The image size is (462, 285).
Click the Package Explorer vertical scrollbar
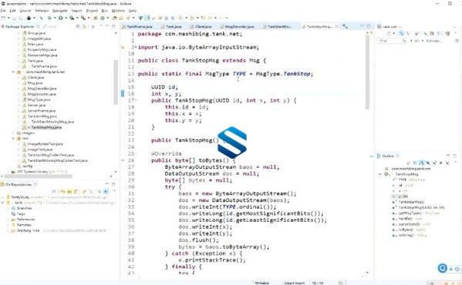coord(116,82)
